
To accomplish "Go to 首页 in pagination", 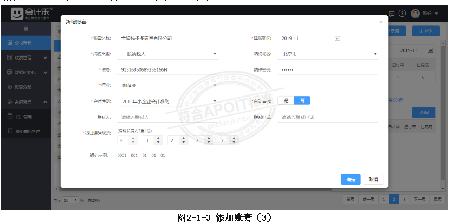I will (x=351, y=200).
